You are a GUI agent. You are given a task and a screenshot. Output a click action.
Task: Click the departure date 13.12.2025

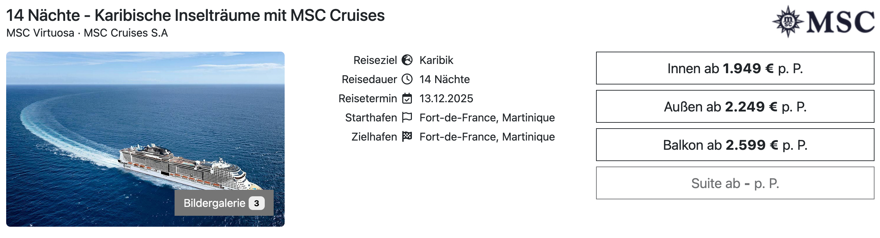[x=447, y=98]
